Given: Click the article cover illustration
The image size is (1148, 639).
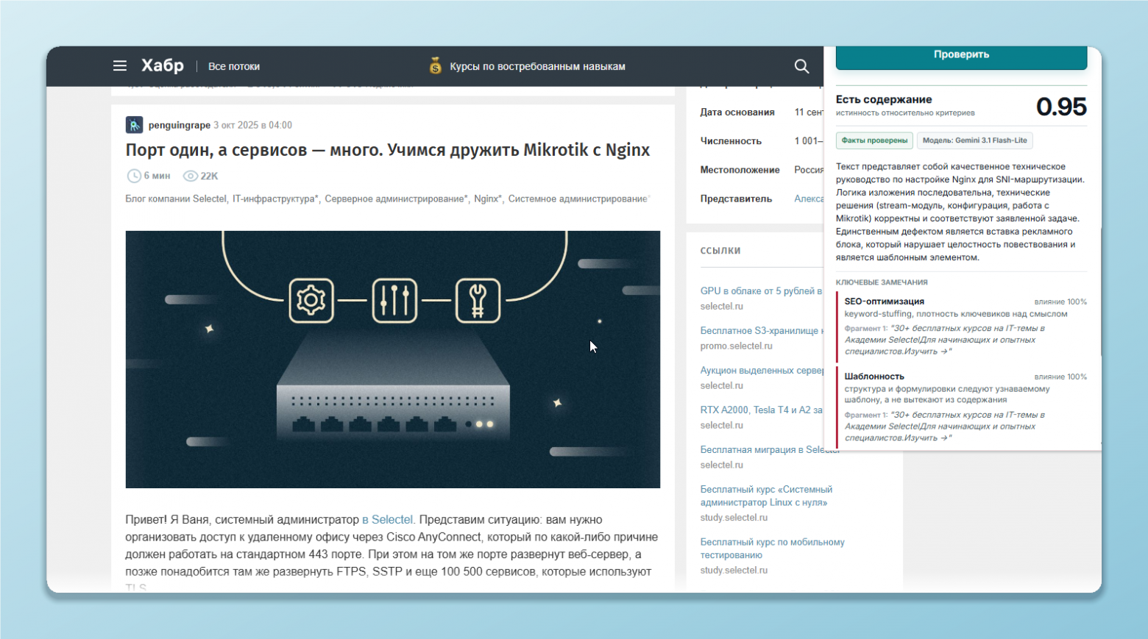Looking at the screenshot, I should pos(393,360).
